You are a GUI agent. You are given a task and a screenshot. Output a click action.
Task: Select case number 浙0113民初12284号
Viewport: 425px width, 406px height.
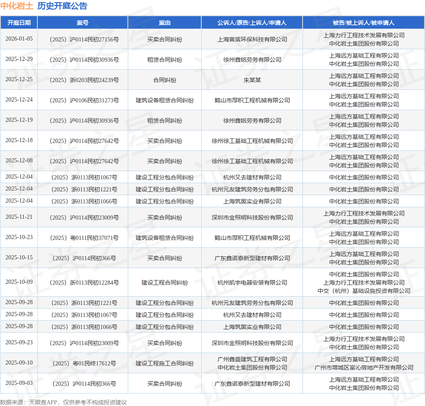pos(84,283)
